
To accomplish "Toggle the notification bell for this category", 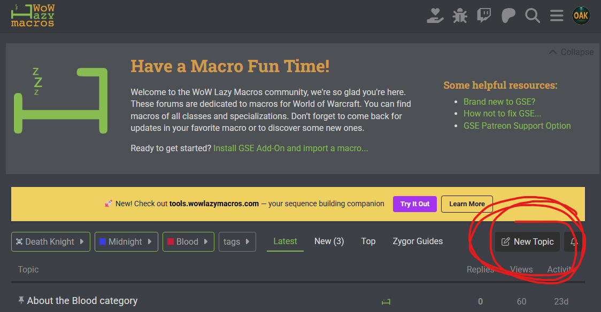I will [574, 242].
